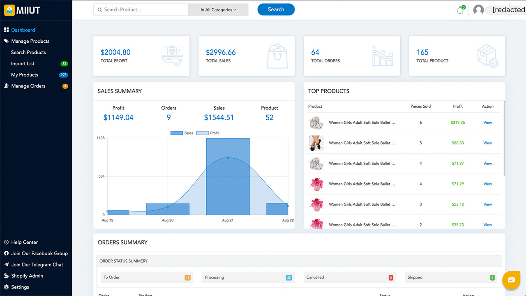Open Help Center link
The height and width of the screenshot is (296, 526).
[x=25, y=242]
